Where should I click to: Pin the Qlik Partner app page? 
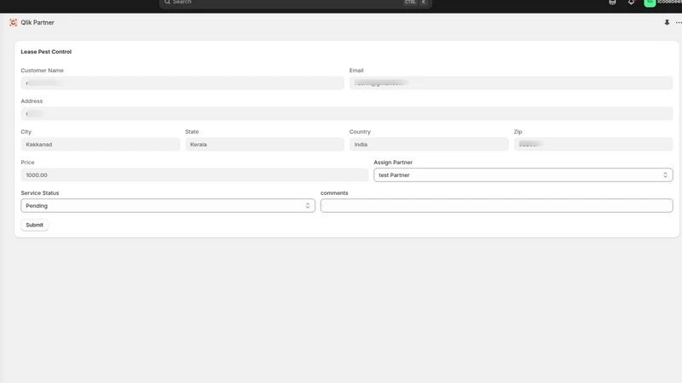667,23
